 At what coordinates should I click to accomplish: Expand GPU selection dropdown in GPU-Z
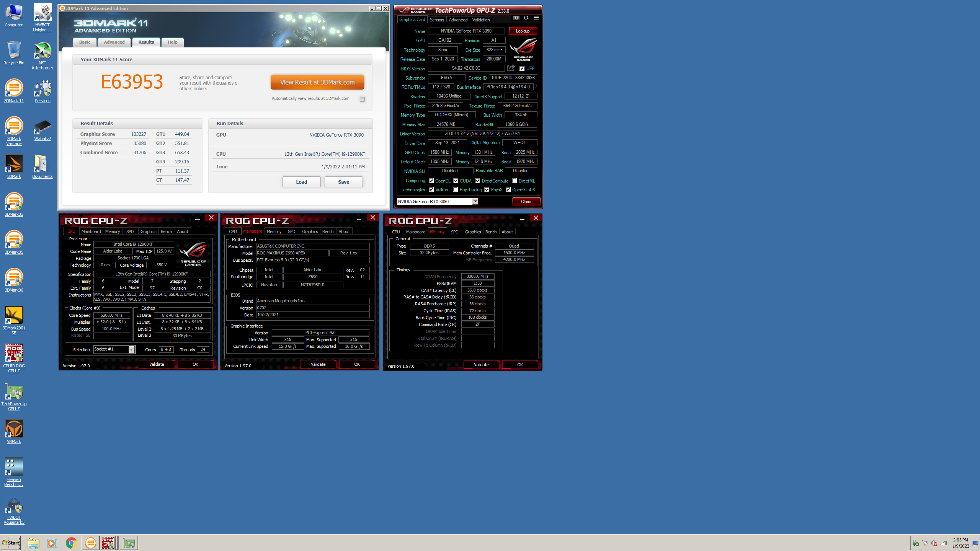[475, 202]
